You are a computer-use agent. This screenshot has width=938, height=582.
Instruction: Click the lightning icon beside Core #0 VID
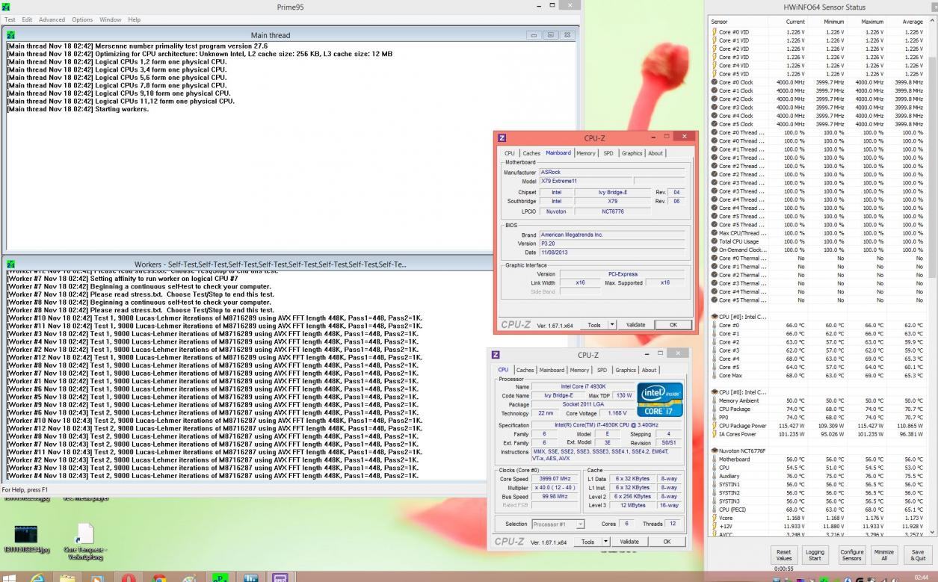tap(714, 32)
